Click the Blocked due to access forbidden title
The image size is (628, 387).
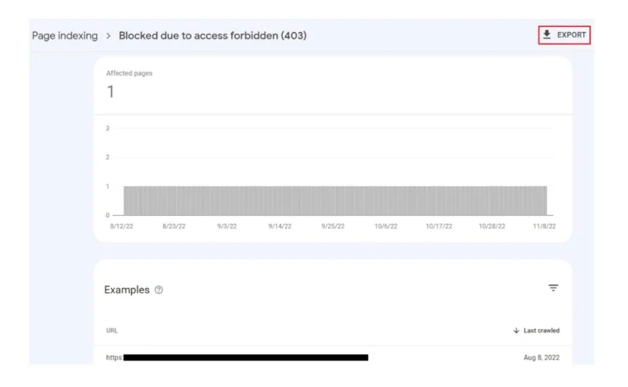click(213, 36)
